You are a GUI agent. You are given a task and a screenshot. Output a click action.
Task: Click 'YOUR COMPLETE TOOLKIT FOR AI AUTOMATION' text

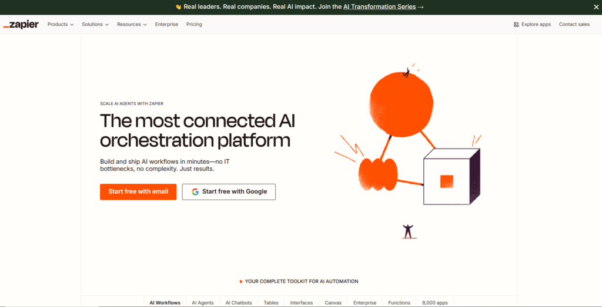point(302,281)
